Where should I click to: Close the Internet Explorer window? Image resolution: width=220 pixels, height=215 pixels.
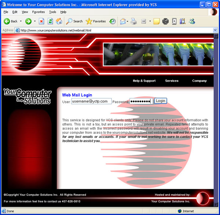[x=215, y=5]
